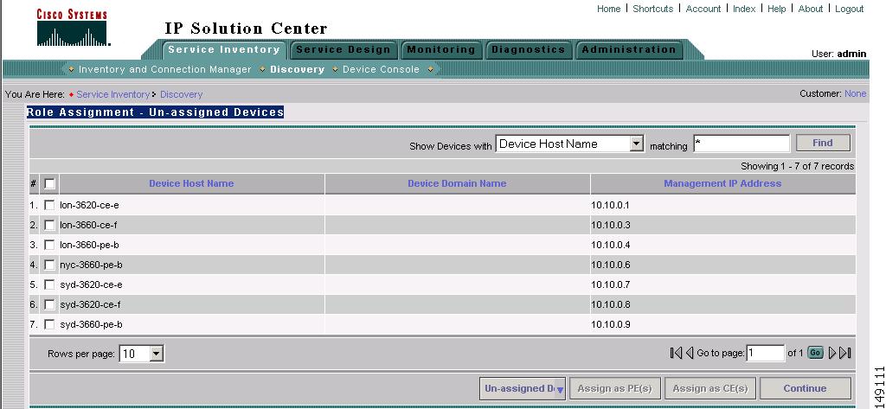Check the box for lon-3620-ce-e
The width and height of the screenshot is (886, 409).
(x=49, y=205)
